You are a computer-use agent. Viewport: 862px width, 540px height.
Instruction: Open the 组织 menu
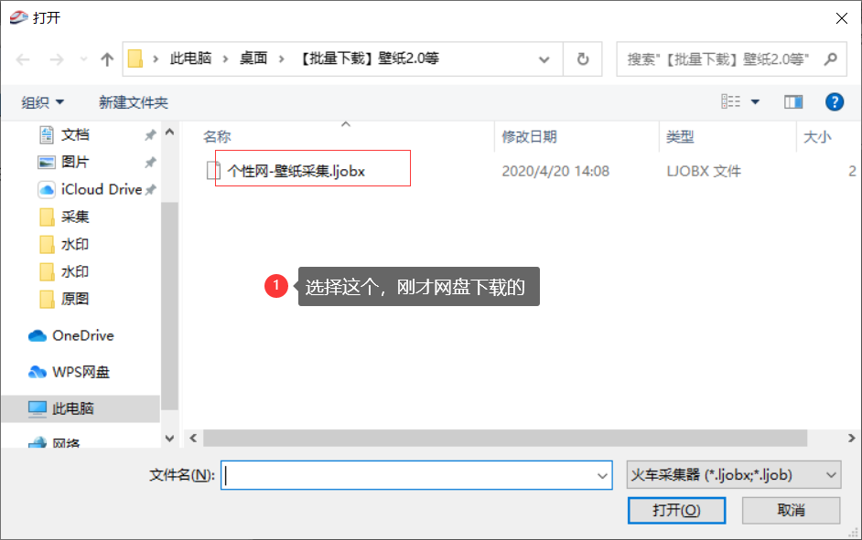(x=42, y=102)
